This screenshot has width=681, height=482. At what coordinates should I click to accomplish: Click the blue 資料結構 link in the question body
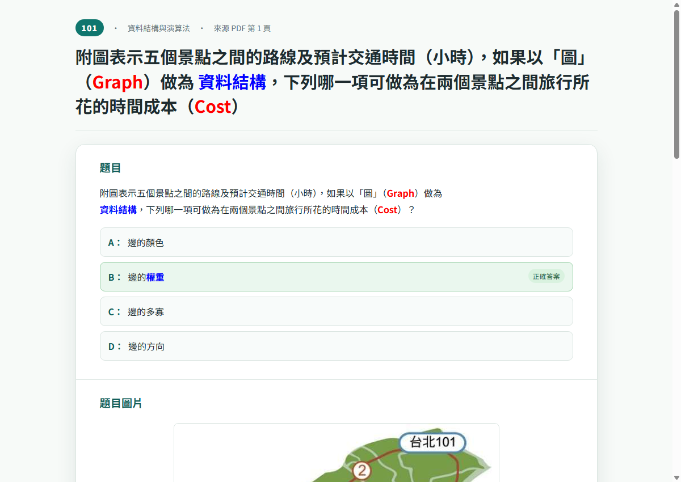coord(118,210)
